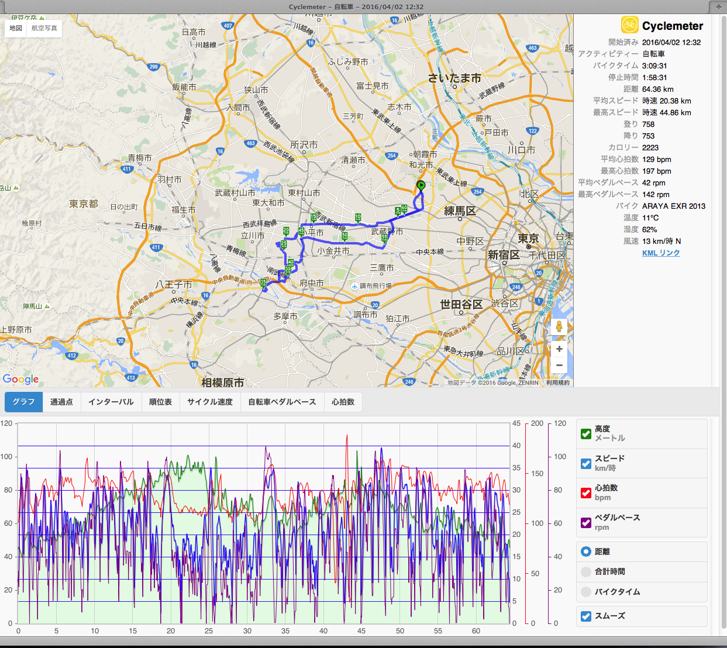727x648 pixels.
Task: Uncheck the 高度 (altitude) checkbox
Action: pyautogui.click(x=586, y=433)
